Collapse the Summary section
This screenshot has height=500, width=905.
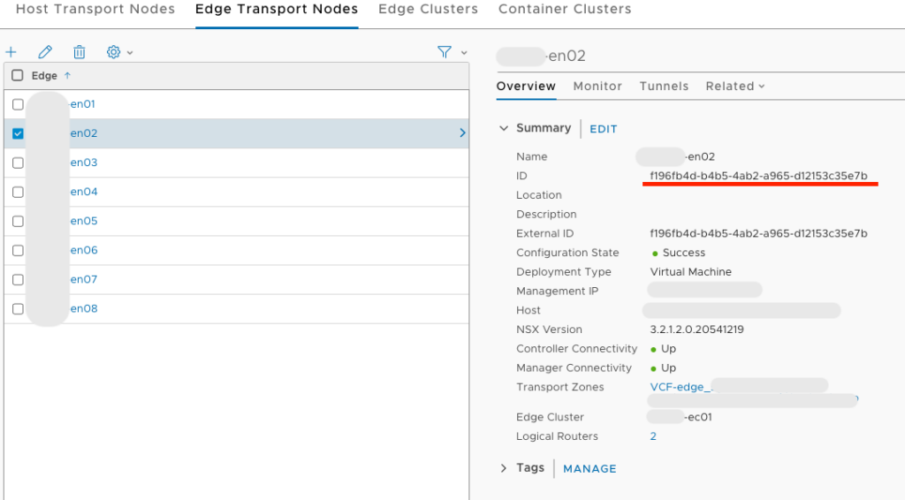pyautogui.click(x=504, y=128)
